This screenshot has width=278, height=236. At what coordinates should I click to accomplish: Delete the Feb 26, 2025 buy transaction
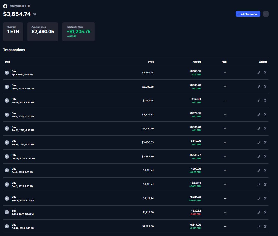[265, 101]
